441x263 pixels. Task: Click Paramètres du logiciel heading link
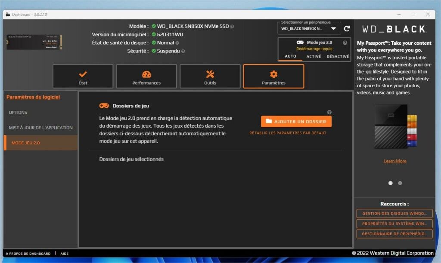pyautogui.click(x=33, y=97)
